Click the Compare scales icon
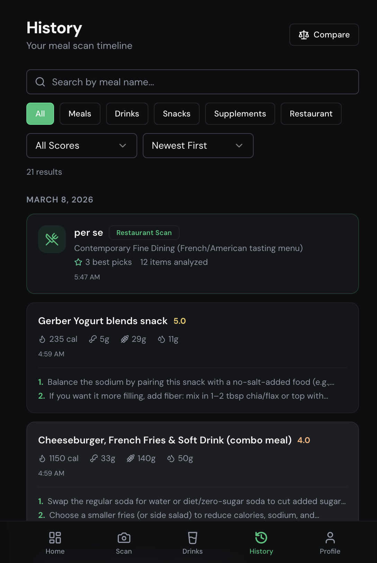The height and width of the screenshot is (563, 377). pos(304,35)
